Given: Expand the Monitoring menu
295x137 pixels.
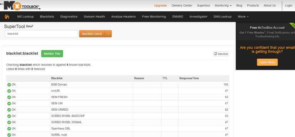Looking at the screenshot, I should pos(223,6).
